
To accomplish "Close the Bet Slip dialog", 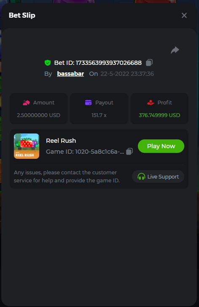I will pyautogui.click(x=184, y=15).
